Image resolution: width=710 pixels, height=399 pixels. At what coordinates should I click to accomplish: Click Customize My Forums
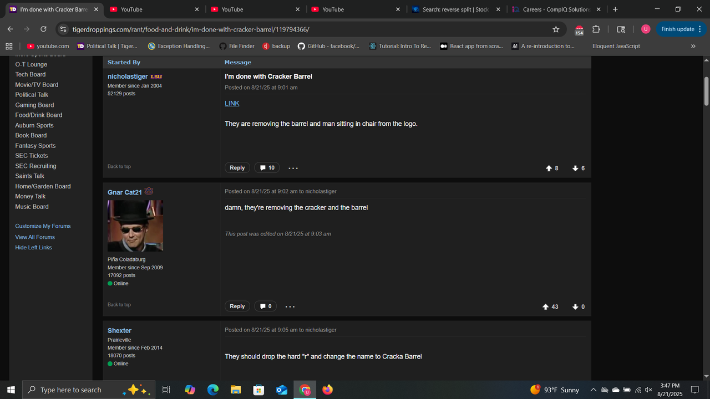(x=43, y=226)
